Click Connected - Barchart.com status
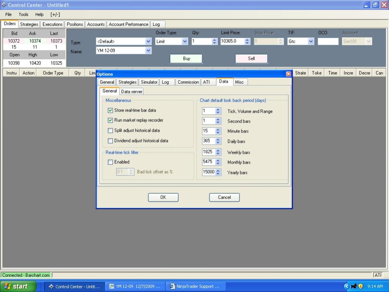The width and height of the screenshot is (389, 292). 26,275
